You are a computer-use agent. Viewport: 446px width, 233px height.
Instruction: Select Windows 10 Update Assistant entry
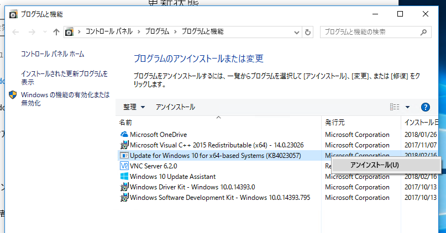coord(172,177)
